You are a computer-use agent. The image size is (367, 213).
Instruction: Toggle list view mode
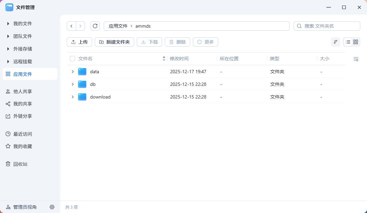[348, 42]
